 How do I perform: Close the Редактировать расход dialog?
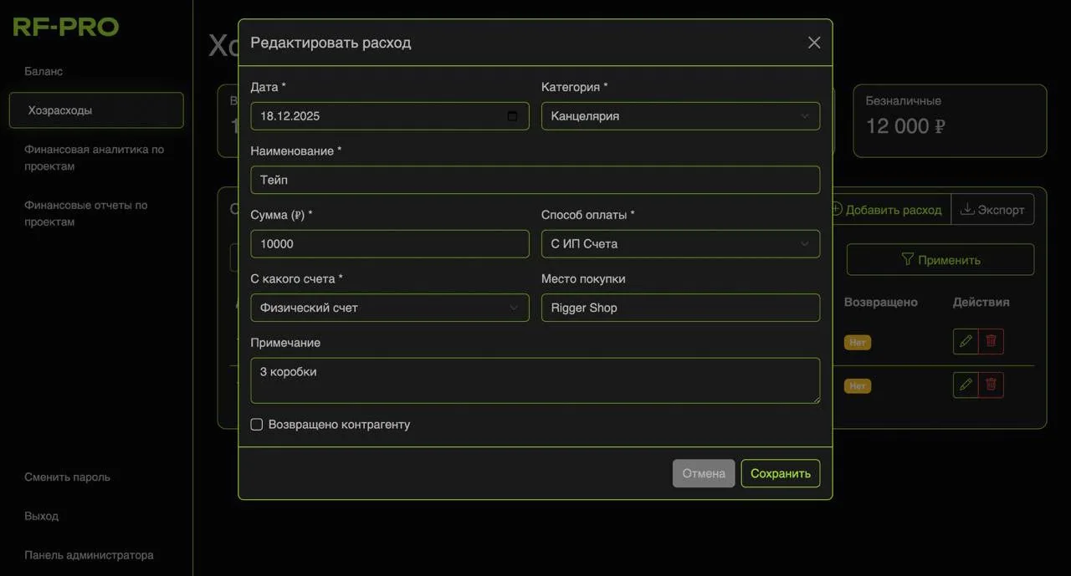[x=814, y=43]
